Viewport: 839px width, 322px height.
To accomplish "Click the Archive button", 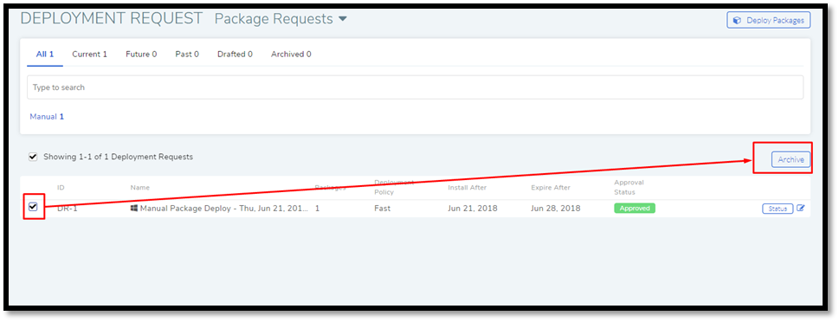I will 791,159.
